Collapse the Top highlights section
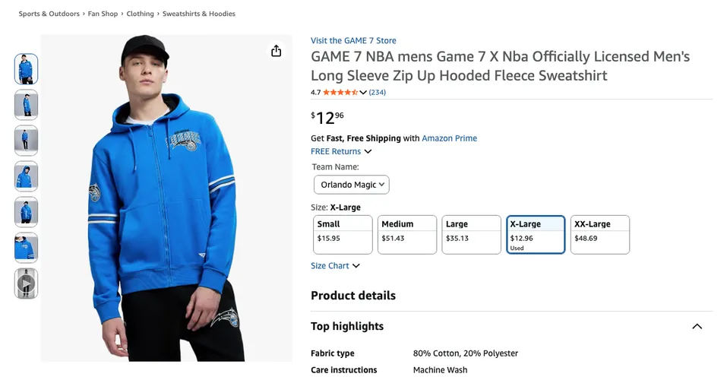The height and width of the screenshot is (380, 727). point(697,326)
